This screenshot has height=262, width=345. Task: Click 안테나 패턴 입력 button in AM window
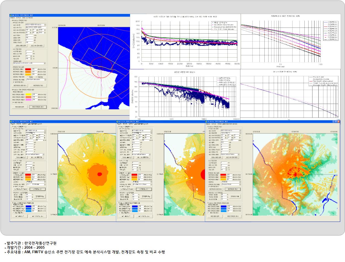click(x=21, y=46)
